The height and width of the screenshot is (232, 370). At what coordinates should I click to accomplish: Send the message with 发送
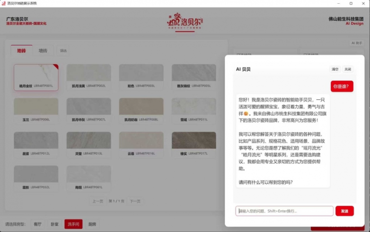click(344, 211)
